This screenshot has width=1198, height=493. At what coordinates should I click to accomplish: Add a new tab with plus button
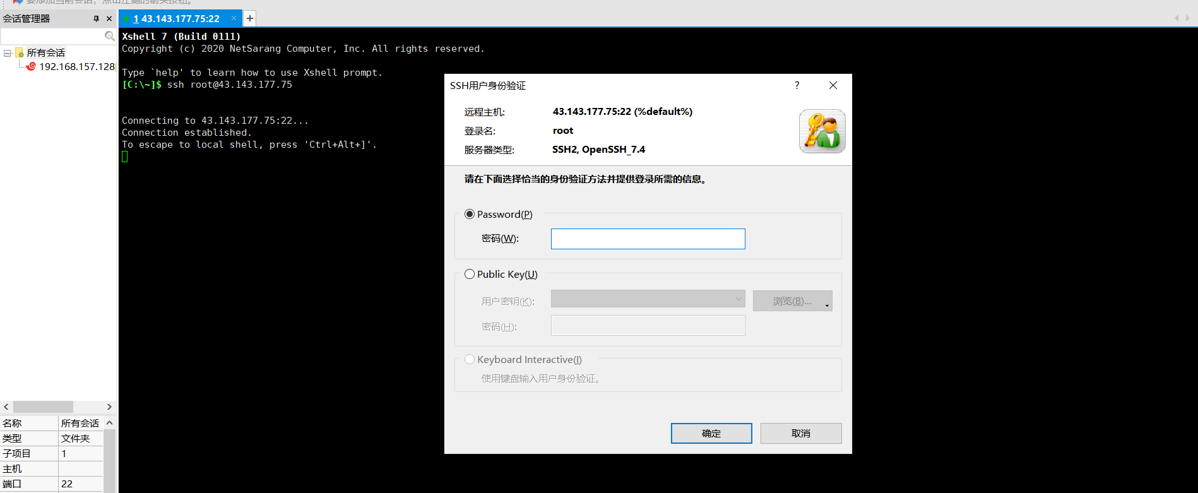(x=250, y=18)
